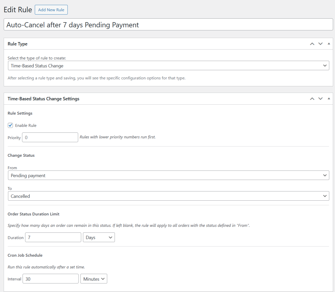Click the Duration value field
The width and height of the screenshot is (335, 292).
coord(53,237)
